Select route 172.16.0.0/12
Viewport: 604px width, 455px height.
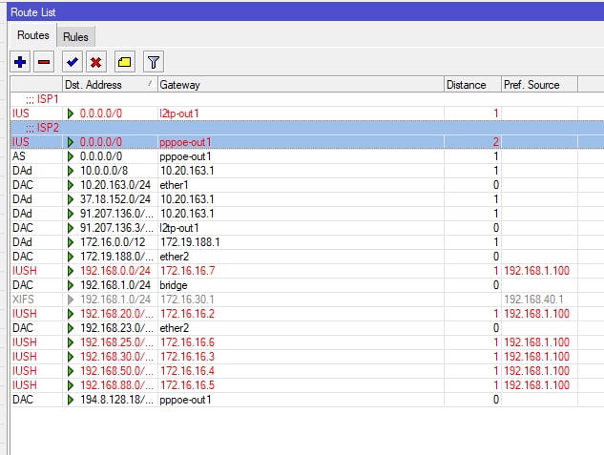(113, 242)
